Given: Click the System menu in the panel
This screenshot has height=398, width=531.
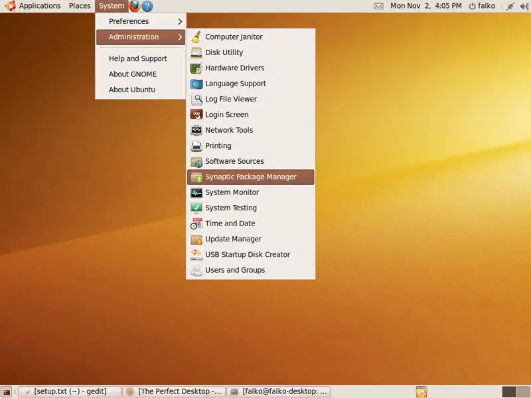Looking at the screenshot, I should (x=112, y=6).
